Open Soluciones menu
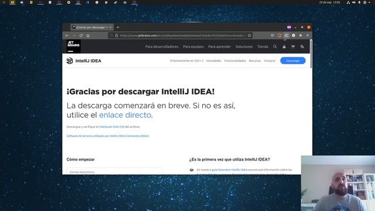Image resolution: width=375 pixels, height=211 pixels. [244, 47]
